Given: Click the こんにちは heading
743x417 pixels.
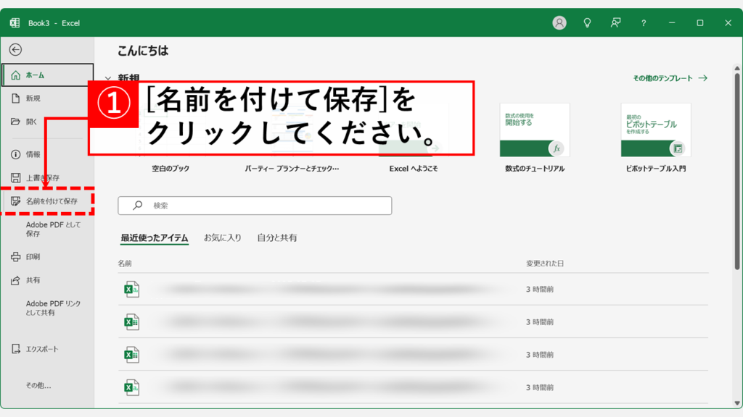Looking at the screenshot, I should pyautogui.click(x=143, y=51).
